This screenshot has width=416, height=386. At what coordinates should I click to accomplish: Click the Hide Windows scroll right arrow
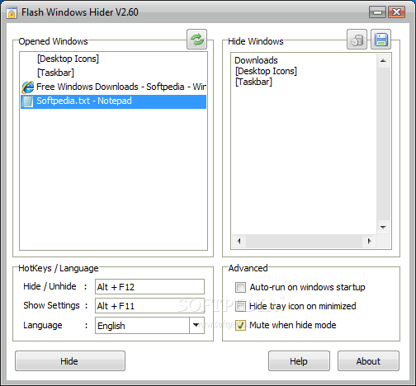point(370,241)
